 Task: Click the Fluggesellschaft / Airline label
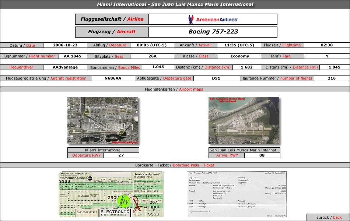click(112, 19)
